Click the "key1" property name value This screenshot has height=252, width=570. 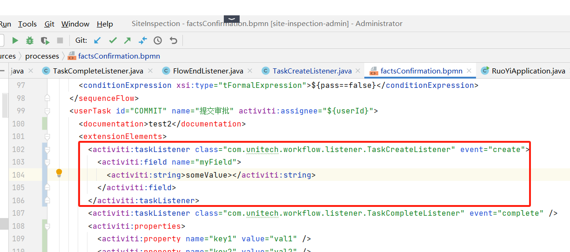(221, 239)
